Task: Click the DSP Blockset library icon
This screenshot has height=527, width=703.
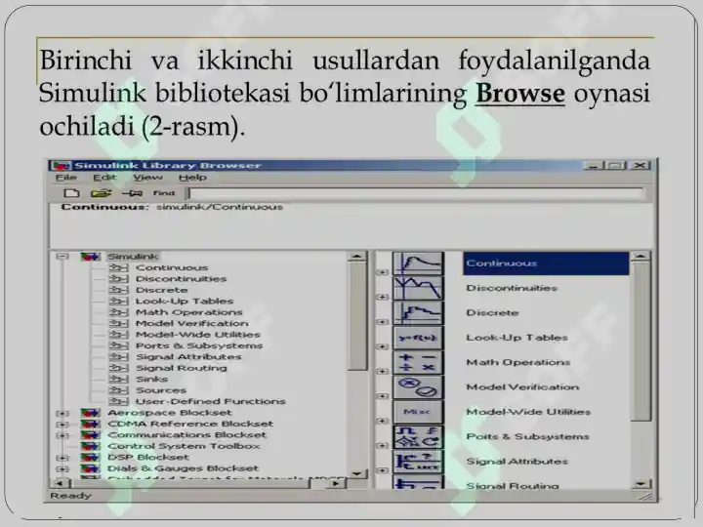Action: click(x=90, y=458)
